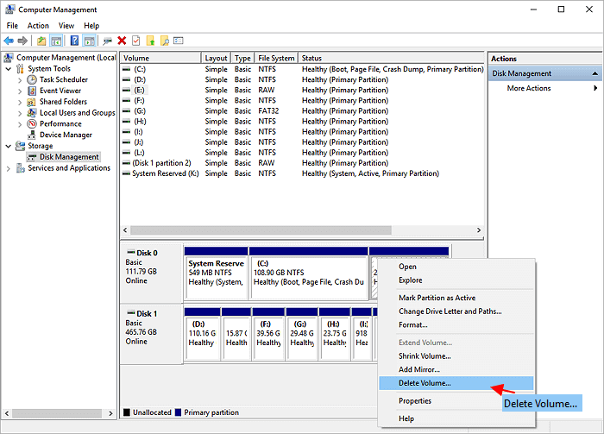This screenshot has height=434, width=604.
Task: Click the Performance icon in sidebar
Action: click(32, 123)
